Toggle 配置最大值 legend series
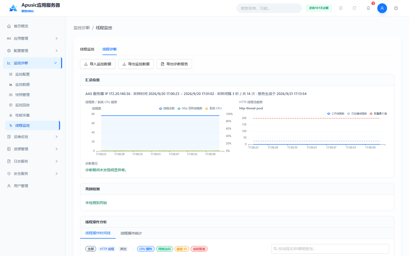Screen dimensions: 409x256 pos(378,114)
